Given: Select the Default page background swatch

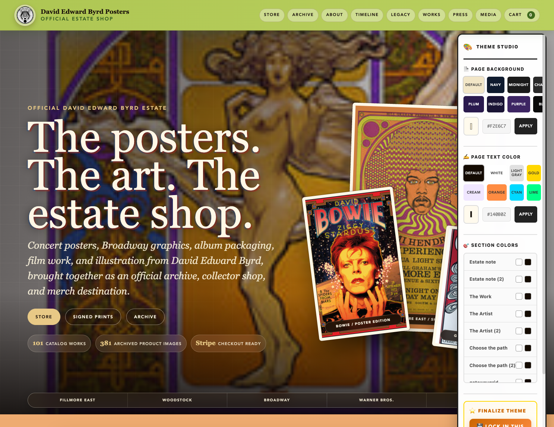Looking at the screenshot, I should click(x=474, y=85).
